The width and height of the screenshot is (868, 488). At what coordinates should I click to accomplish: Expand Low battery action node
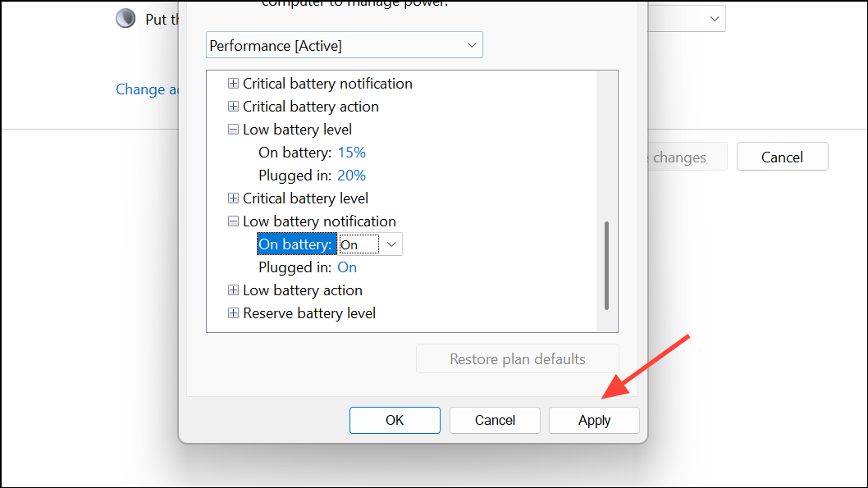click(233, 290)
